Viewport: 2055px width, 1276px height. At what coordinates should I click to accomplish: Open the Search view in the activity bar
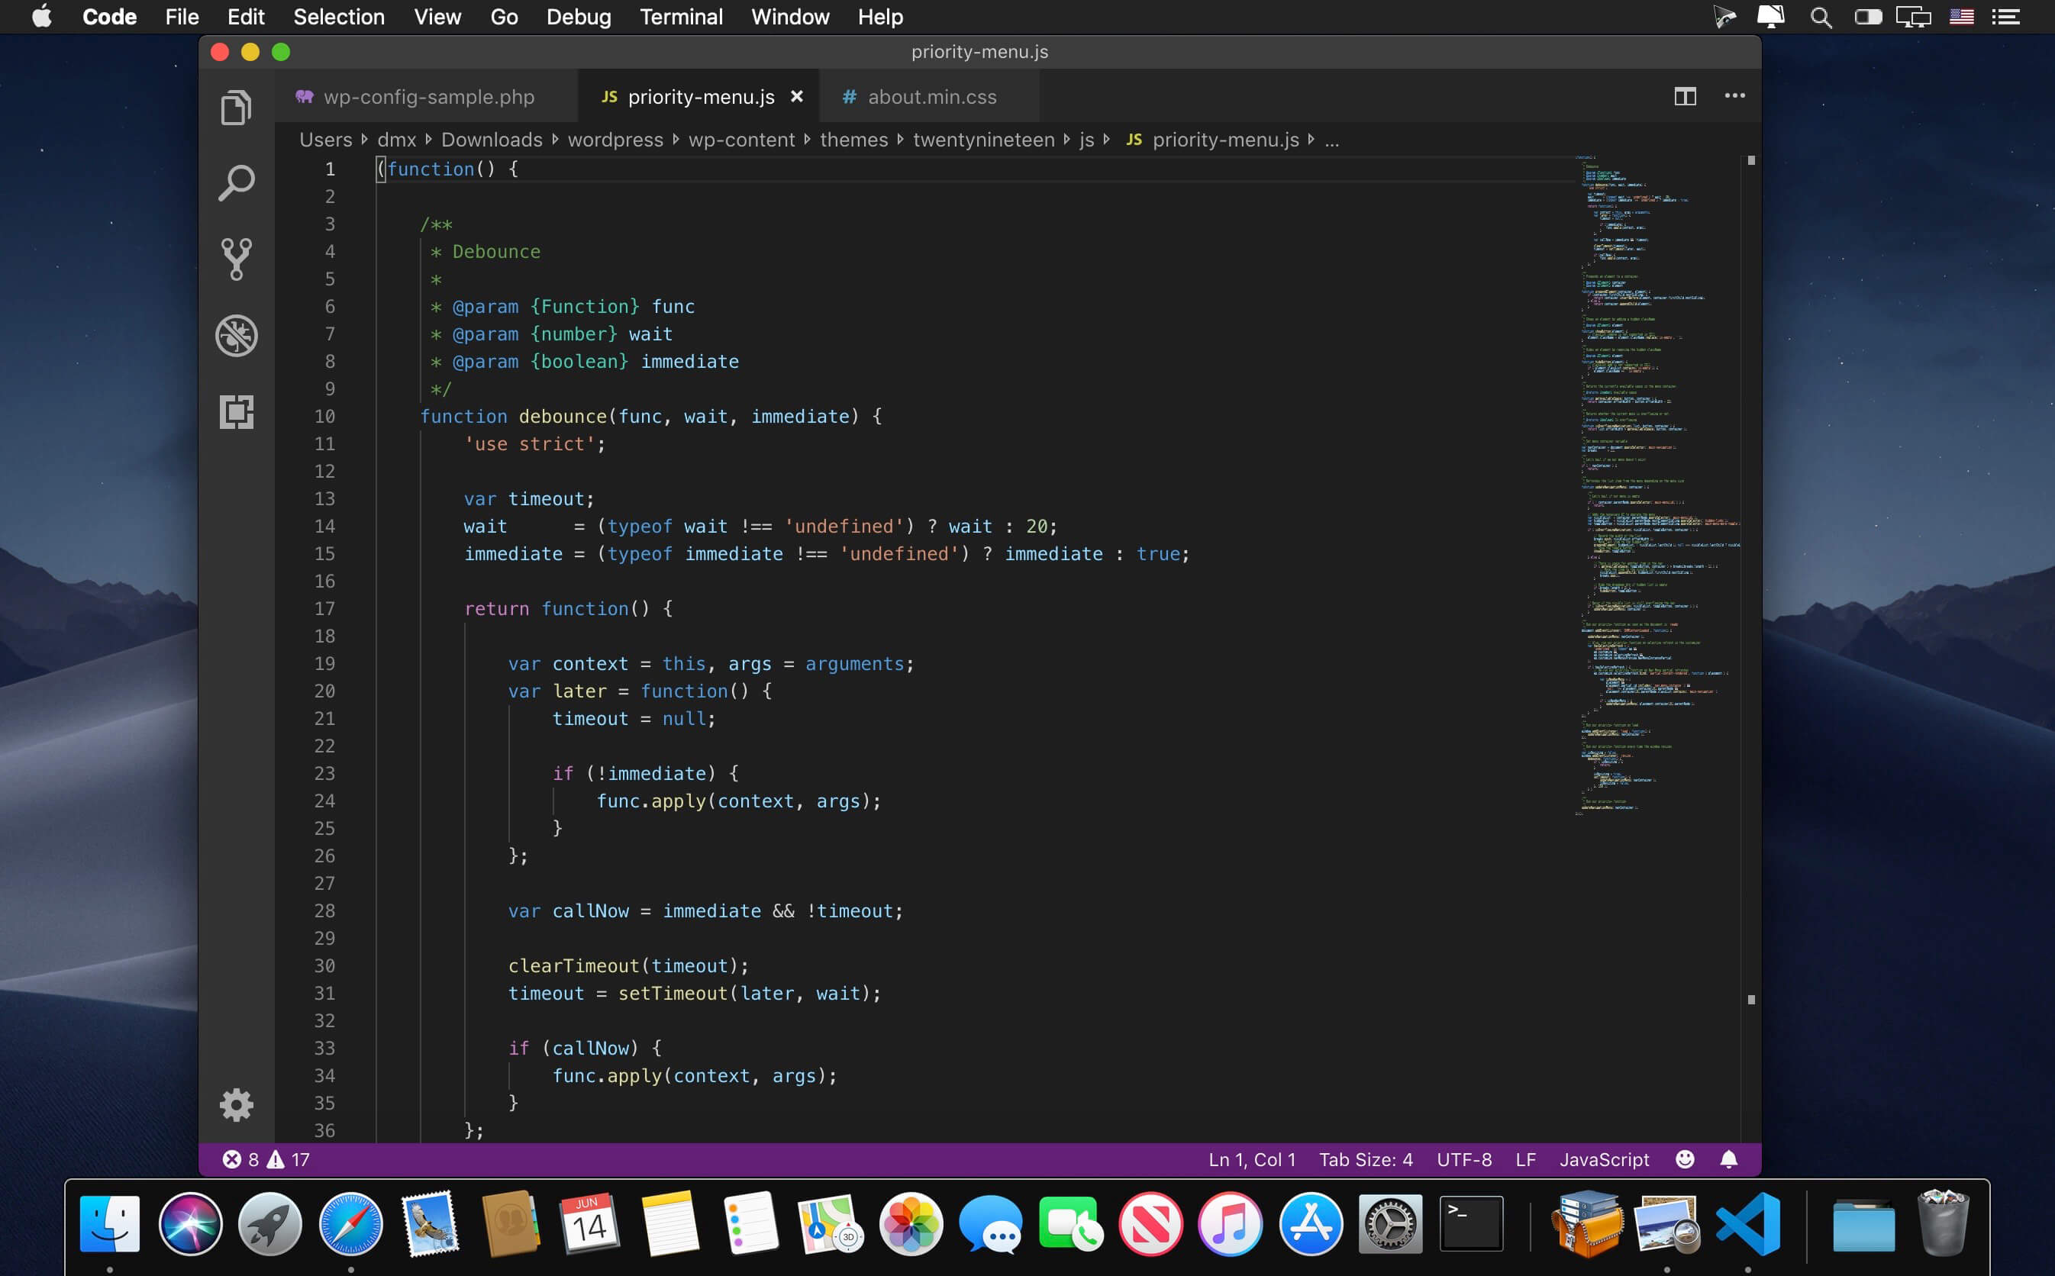237,182
